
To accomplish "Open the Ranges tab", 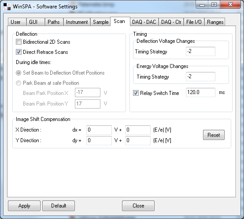I will click(215, 22).
